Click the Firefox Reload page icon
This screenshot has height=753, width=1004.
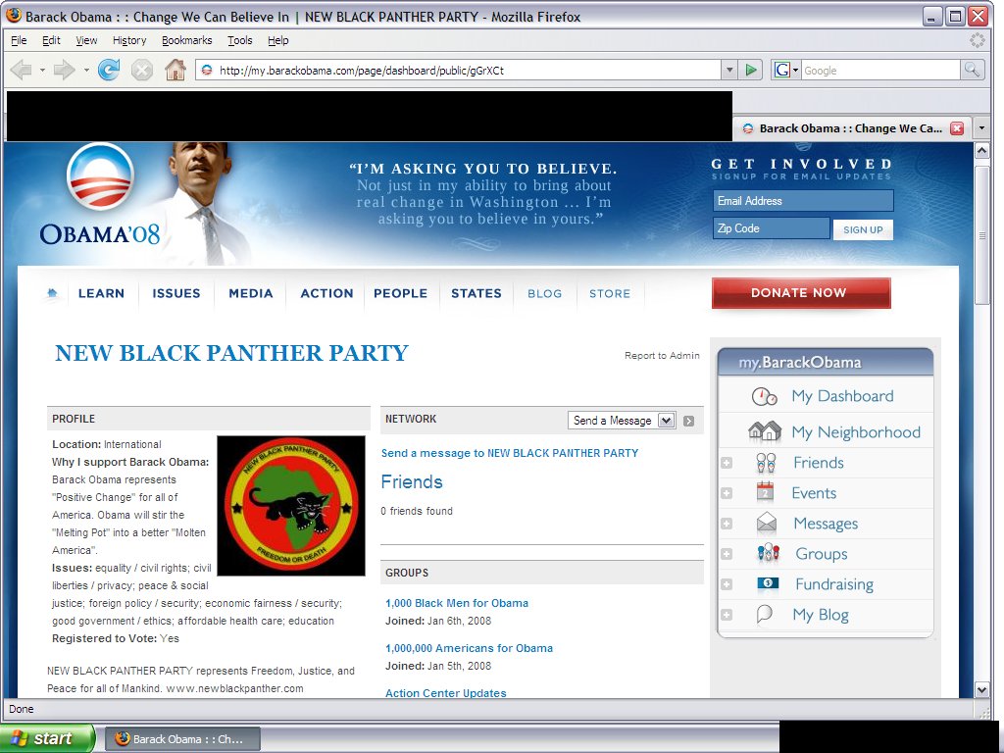click(x=109, y=70)
